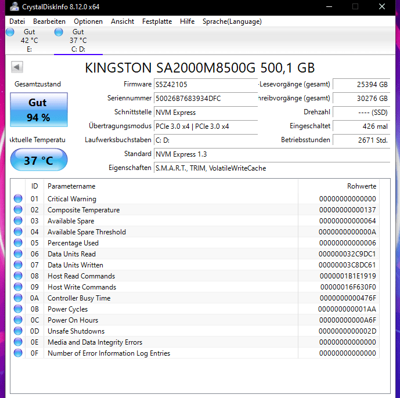Screen dimensions: 400x398
Task: Click raw value 0000000000A6F
Action: tap(347, 320)
